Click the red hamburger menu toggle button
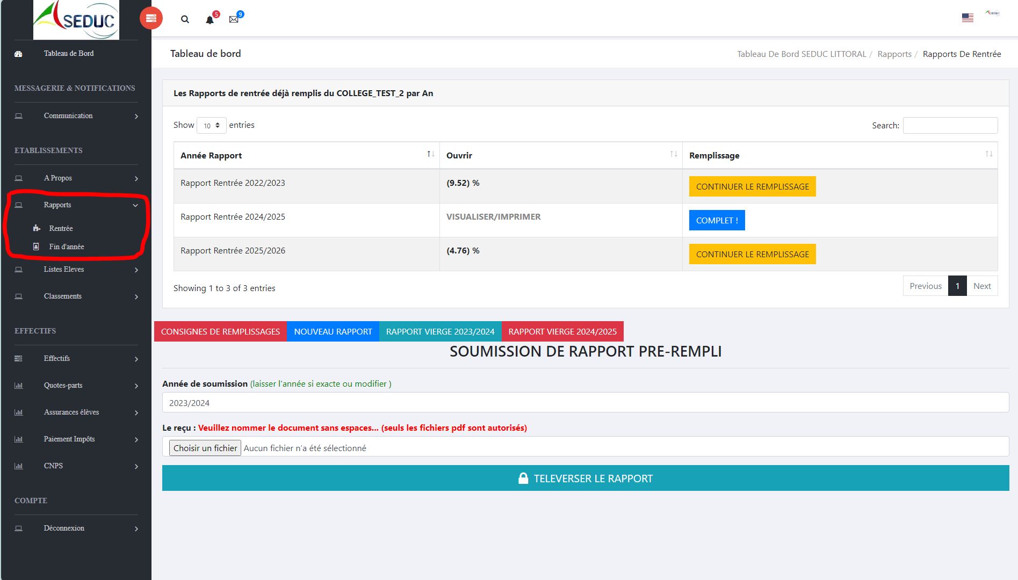Image resolution: width=1018 pixels, height=580 pixels. [151, 19]
